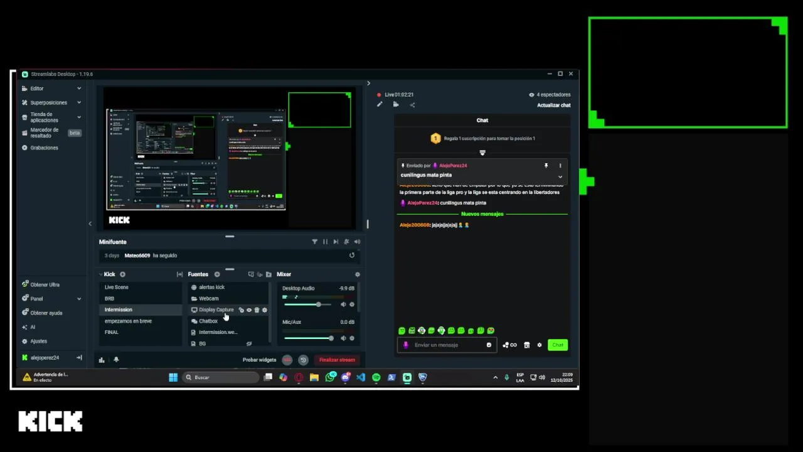Open Desktop Audio settings gear
Screen dimensions: 803x452
click(x=352, y=304)
